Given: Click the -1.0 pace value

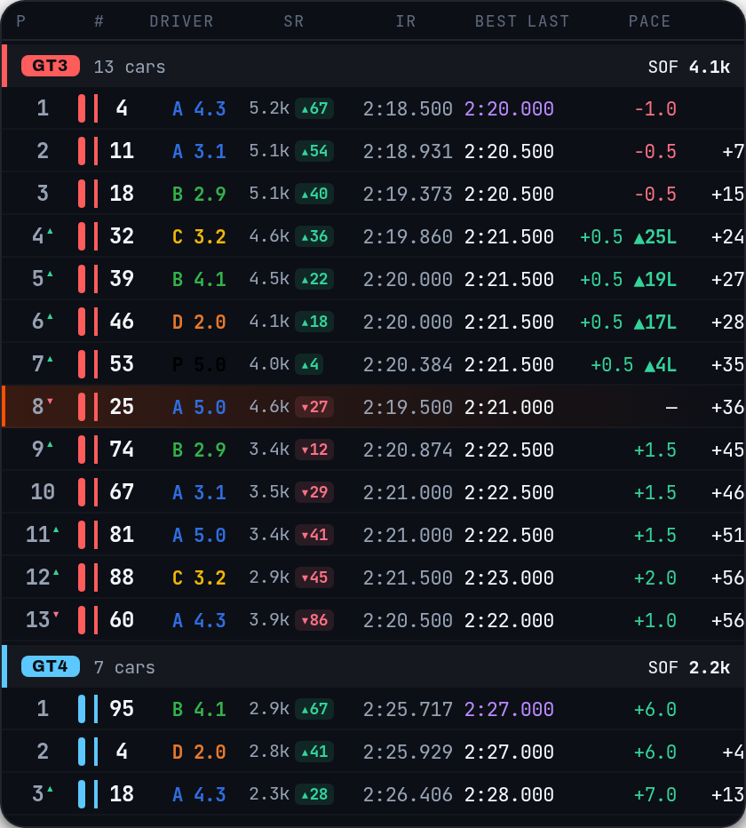Looking at the screenshot, I should [x=655, y=108].
